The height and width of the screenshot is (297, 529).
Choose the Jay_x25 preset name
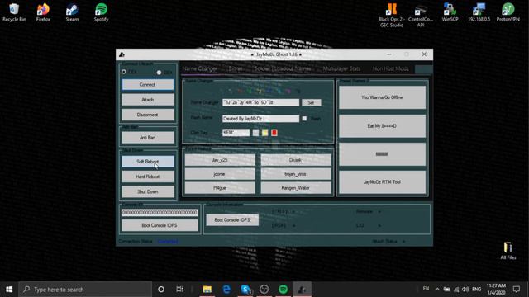pyautogui.click(x=220, y=160)
